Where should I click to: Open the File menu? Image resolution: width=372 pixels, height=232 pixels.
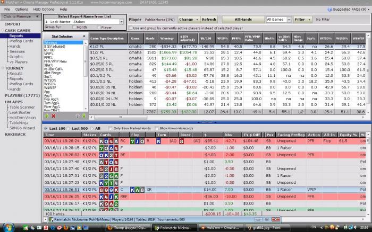[7, 9]
